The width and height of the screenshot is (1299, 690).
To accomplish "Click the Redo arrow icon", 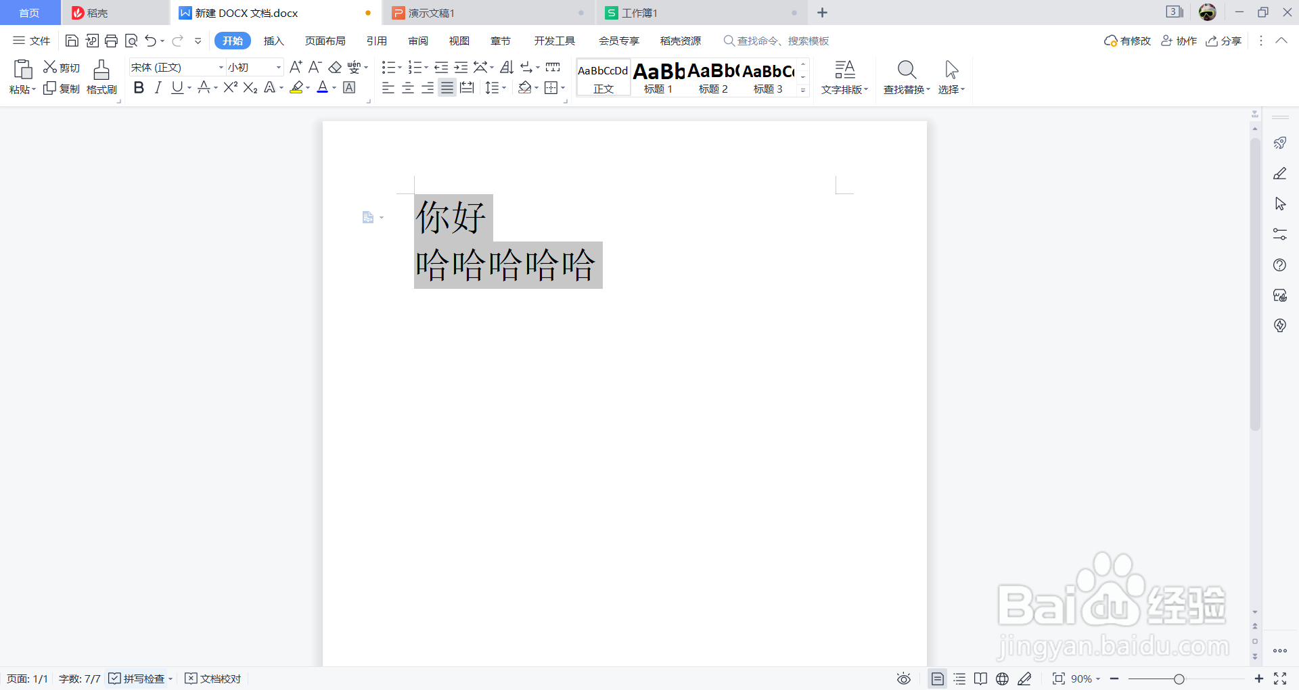I will (177, 41).
